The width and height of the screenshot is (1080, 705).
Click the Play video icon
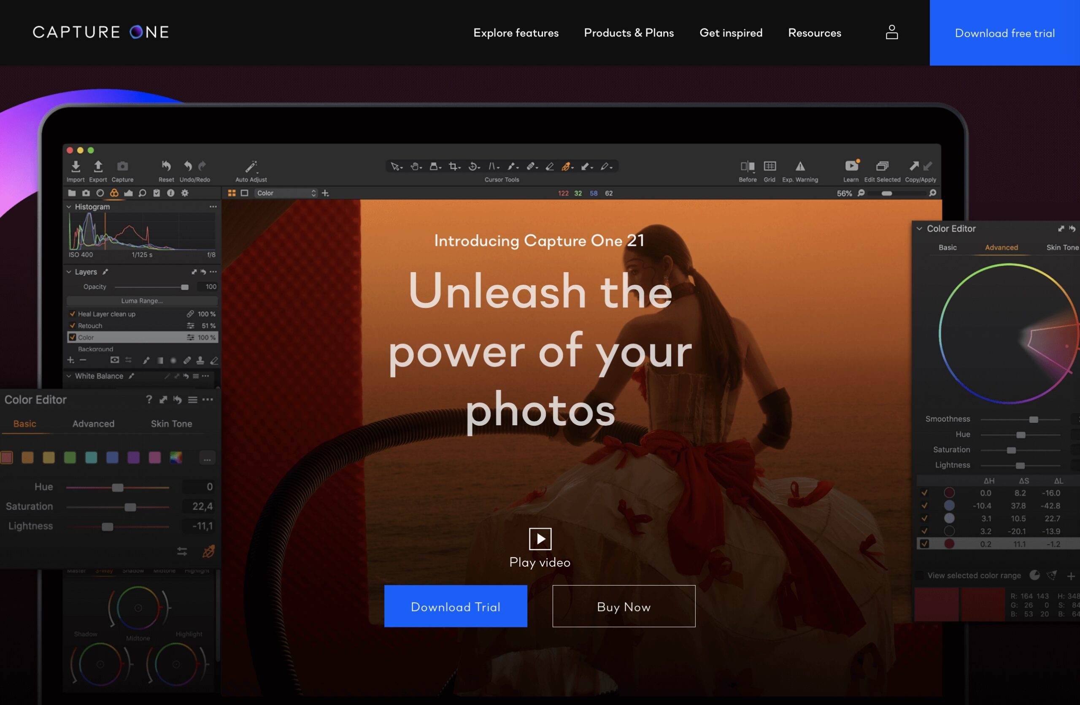coord(540,538)
